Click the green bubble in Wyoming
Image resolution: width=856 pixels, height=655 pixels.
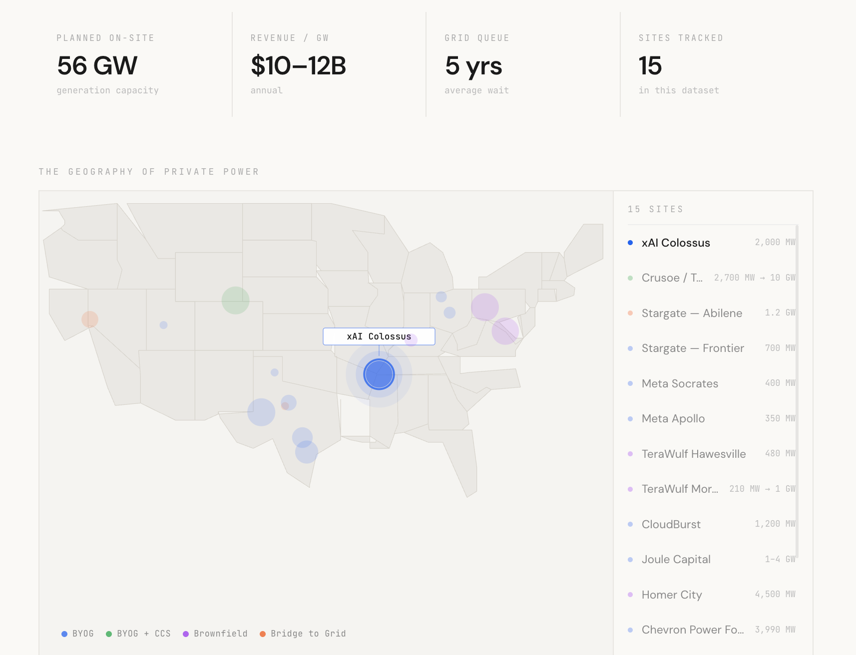click(235, 300)
